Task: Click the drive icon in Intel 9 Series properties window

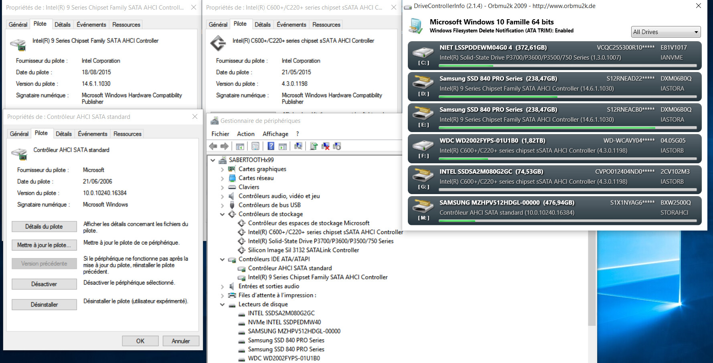Action: [x=18, y=44]
